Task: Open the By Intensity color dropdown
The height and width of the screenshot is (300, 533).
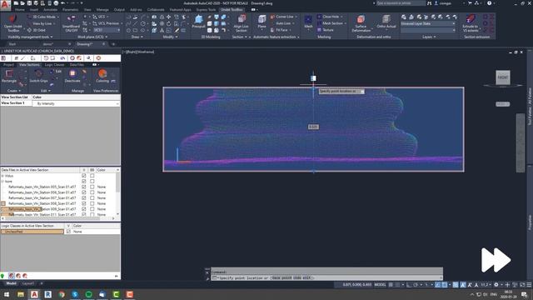Action: coord(76,103)
